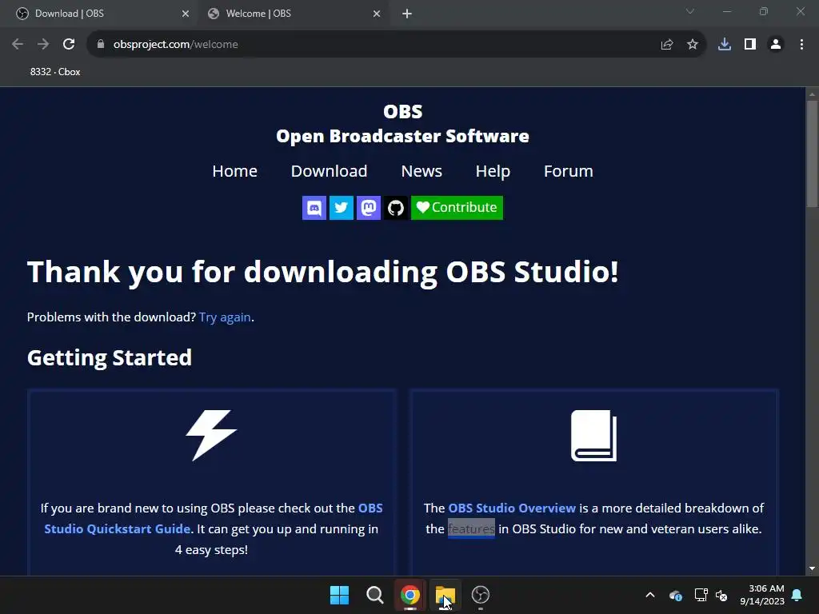Open the Download nav item
This screenshot has width=819, height=614.
329,171
